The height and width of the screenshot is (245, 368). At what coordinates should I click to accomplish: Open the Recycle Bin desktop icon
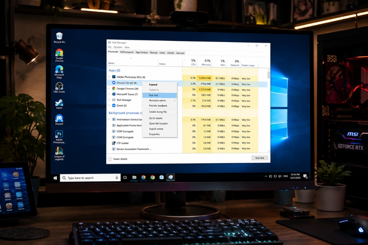click(59, 38)
